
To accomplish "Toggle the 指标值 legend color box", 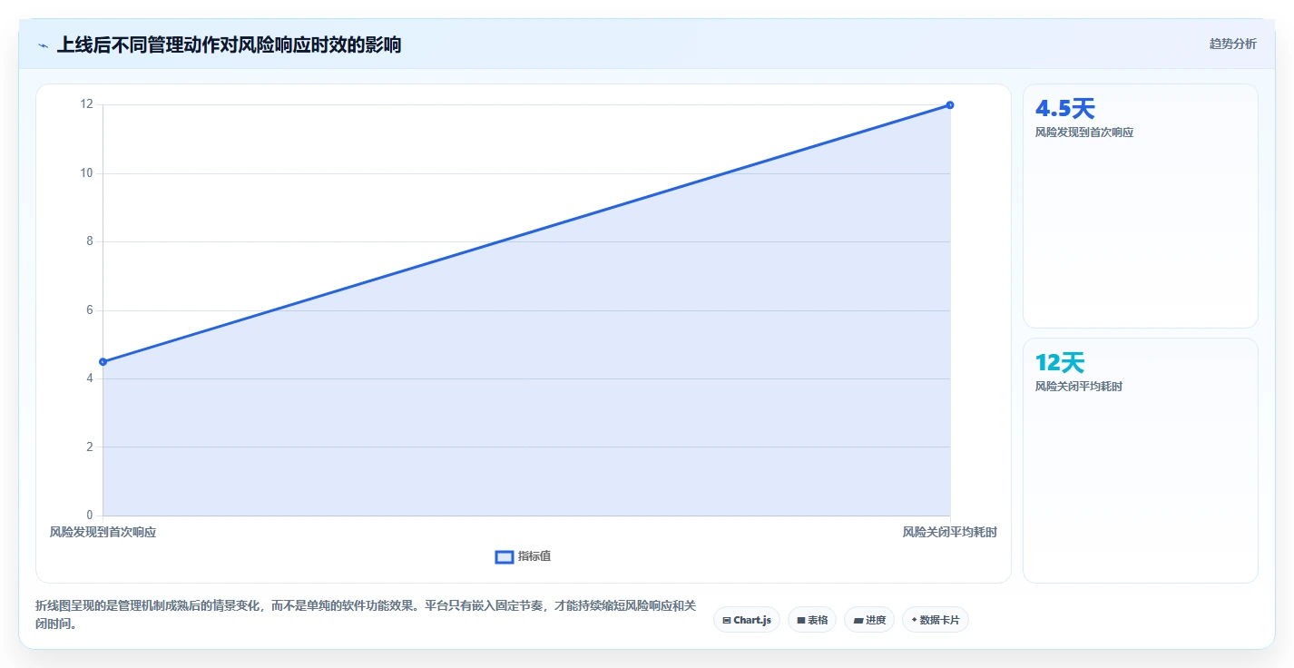I will [x=505, y=556].
